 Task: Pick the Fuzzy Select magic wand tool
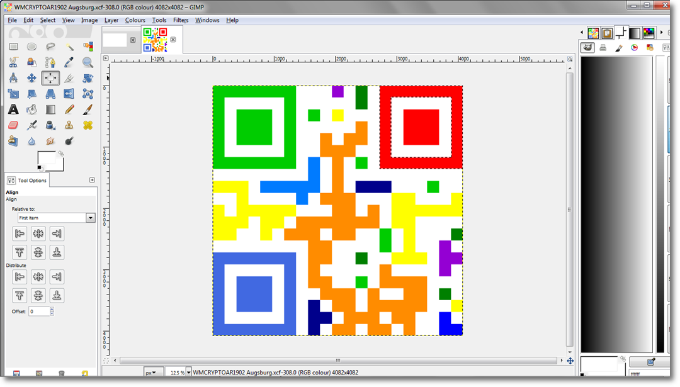click(69, 47)
